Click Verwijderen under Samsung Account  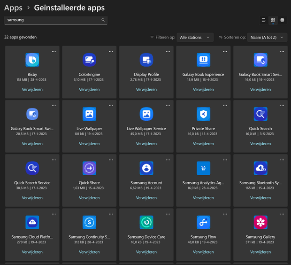[146, 198]
